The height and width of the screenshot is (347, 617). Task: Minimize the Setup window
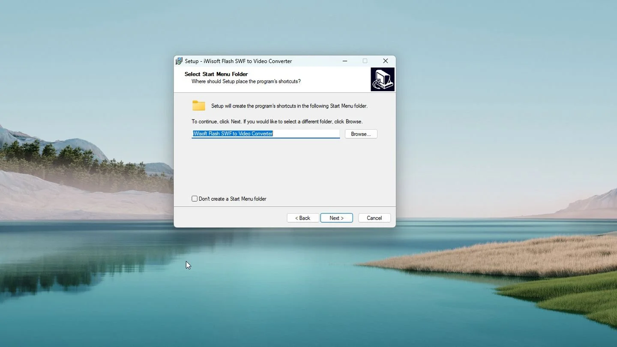point(345,61)
